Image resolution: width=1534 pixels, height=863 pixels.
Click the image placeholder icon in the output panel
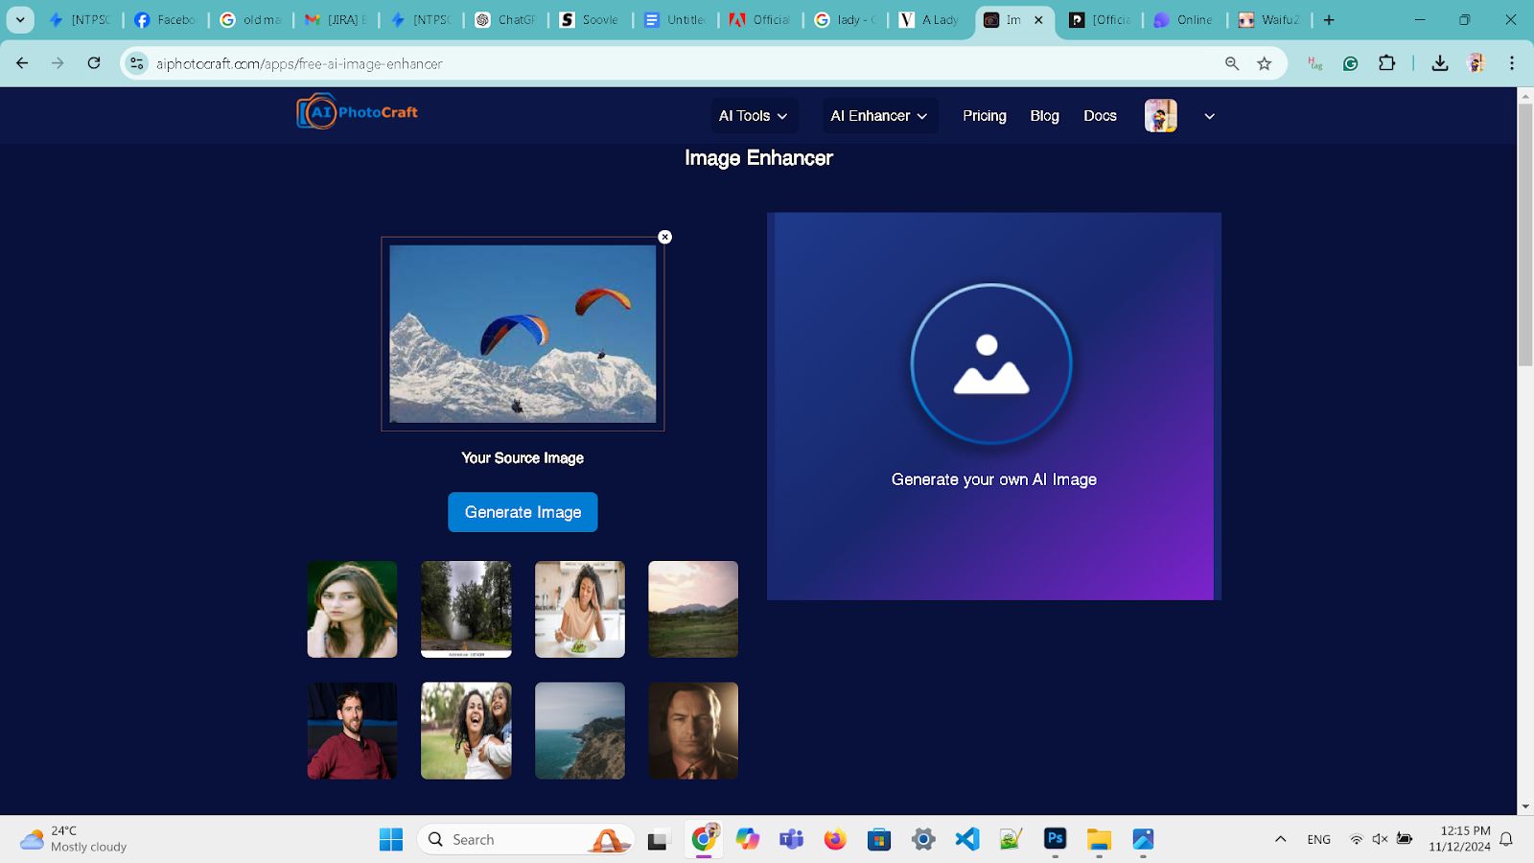(x=991, y=364)
